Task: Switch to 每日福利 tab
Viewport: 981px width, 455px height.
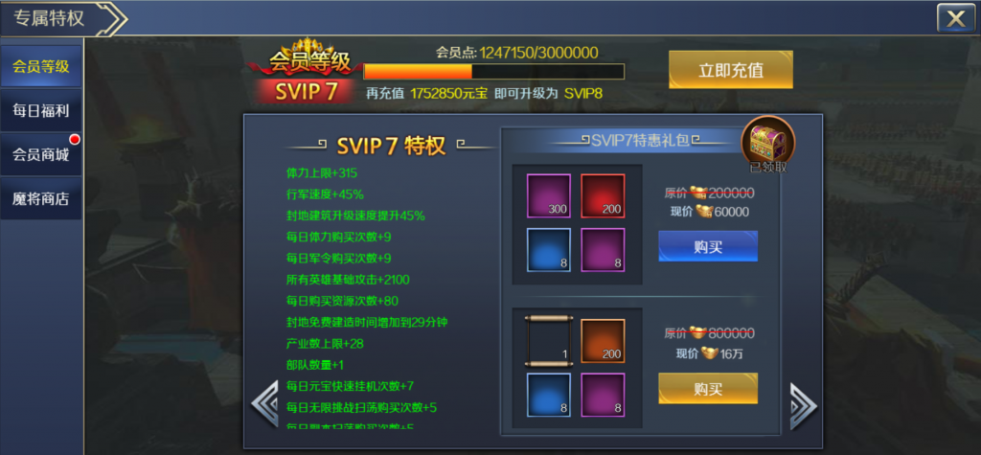Action: coord(40,111)
